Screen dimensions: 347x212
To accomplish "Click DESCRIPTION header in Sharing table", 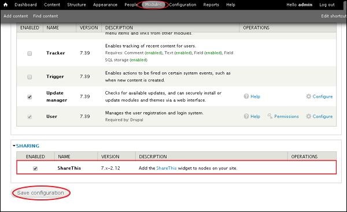I will click(153, 157).
